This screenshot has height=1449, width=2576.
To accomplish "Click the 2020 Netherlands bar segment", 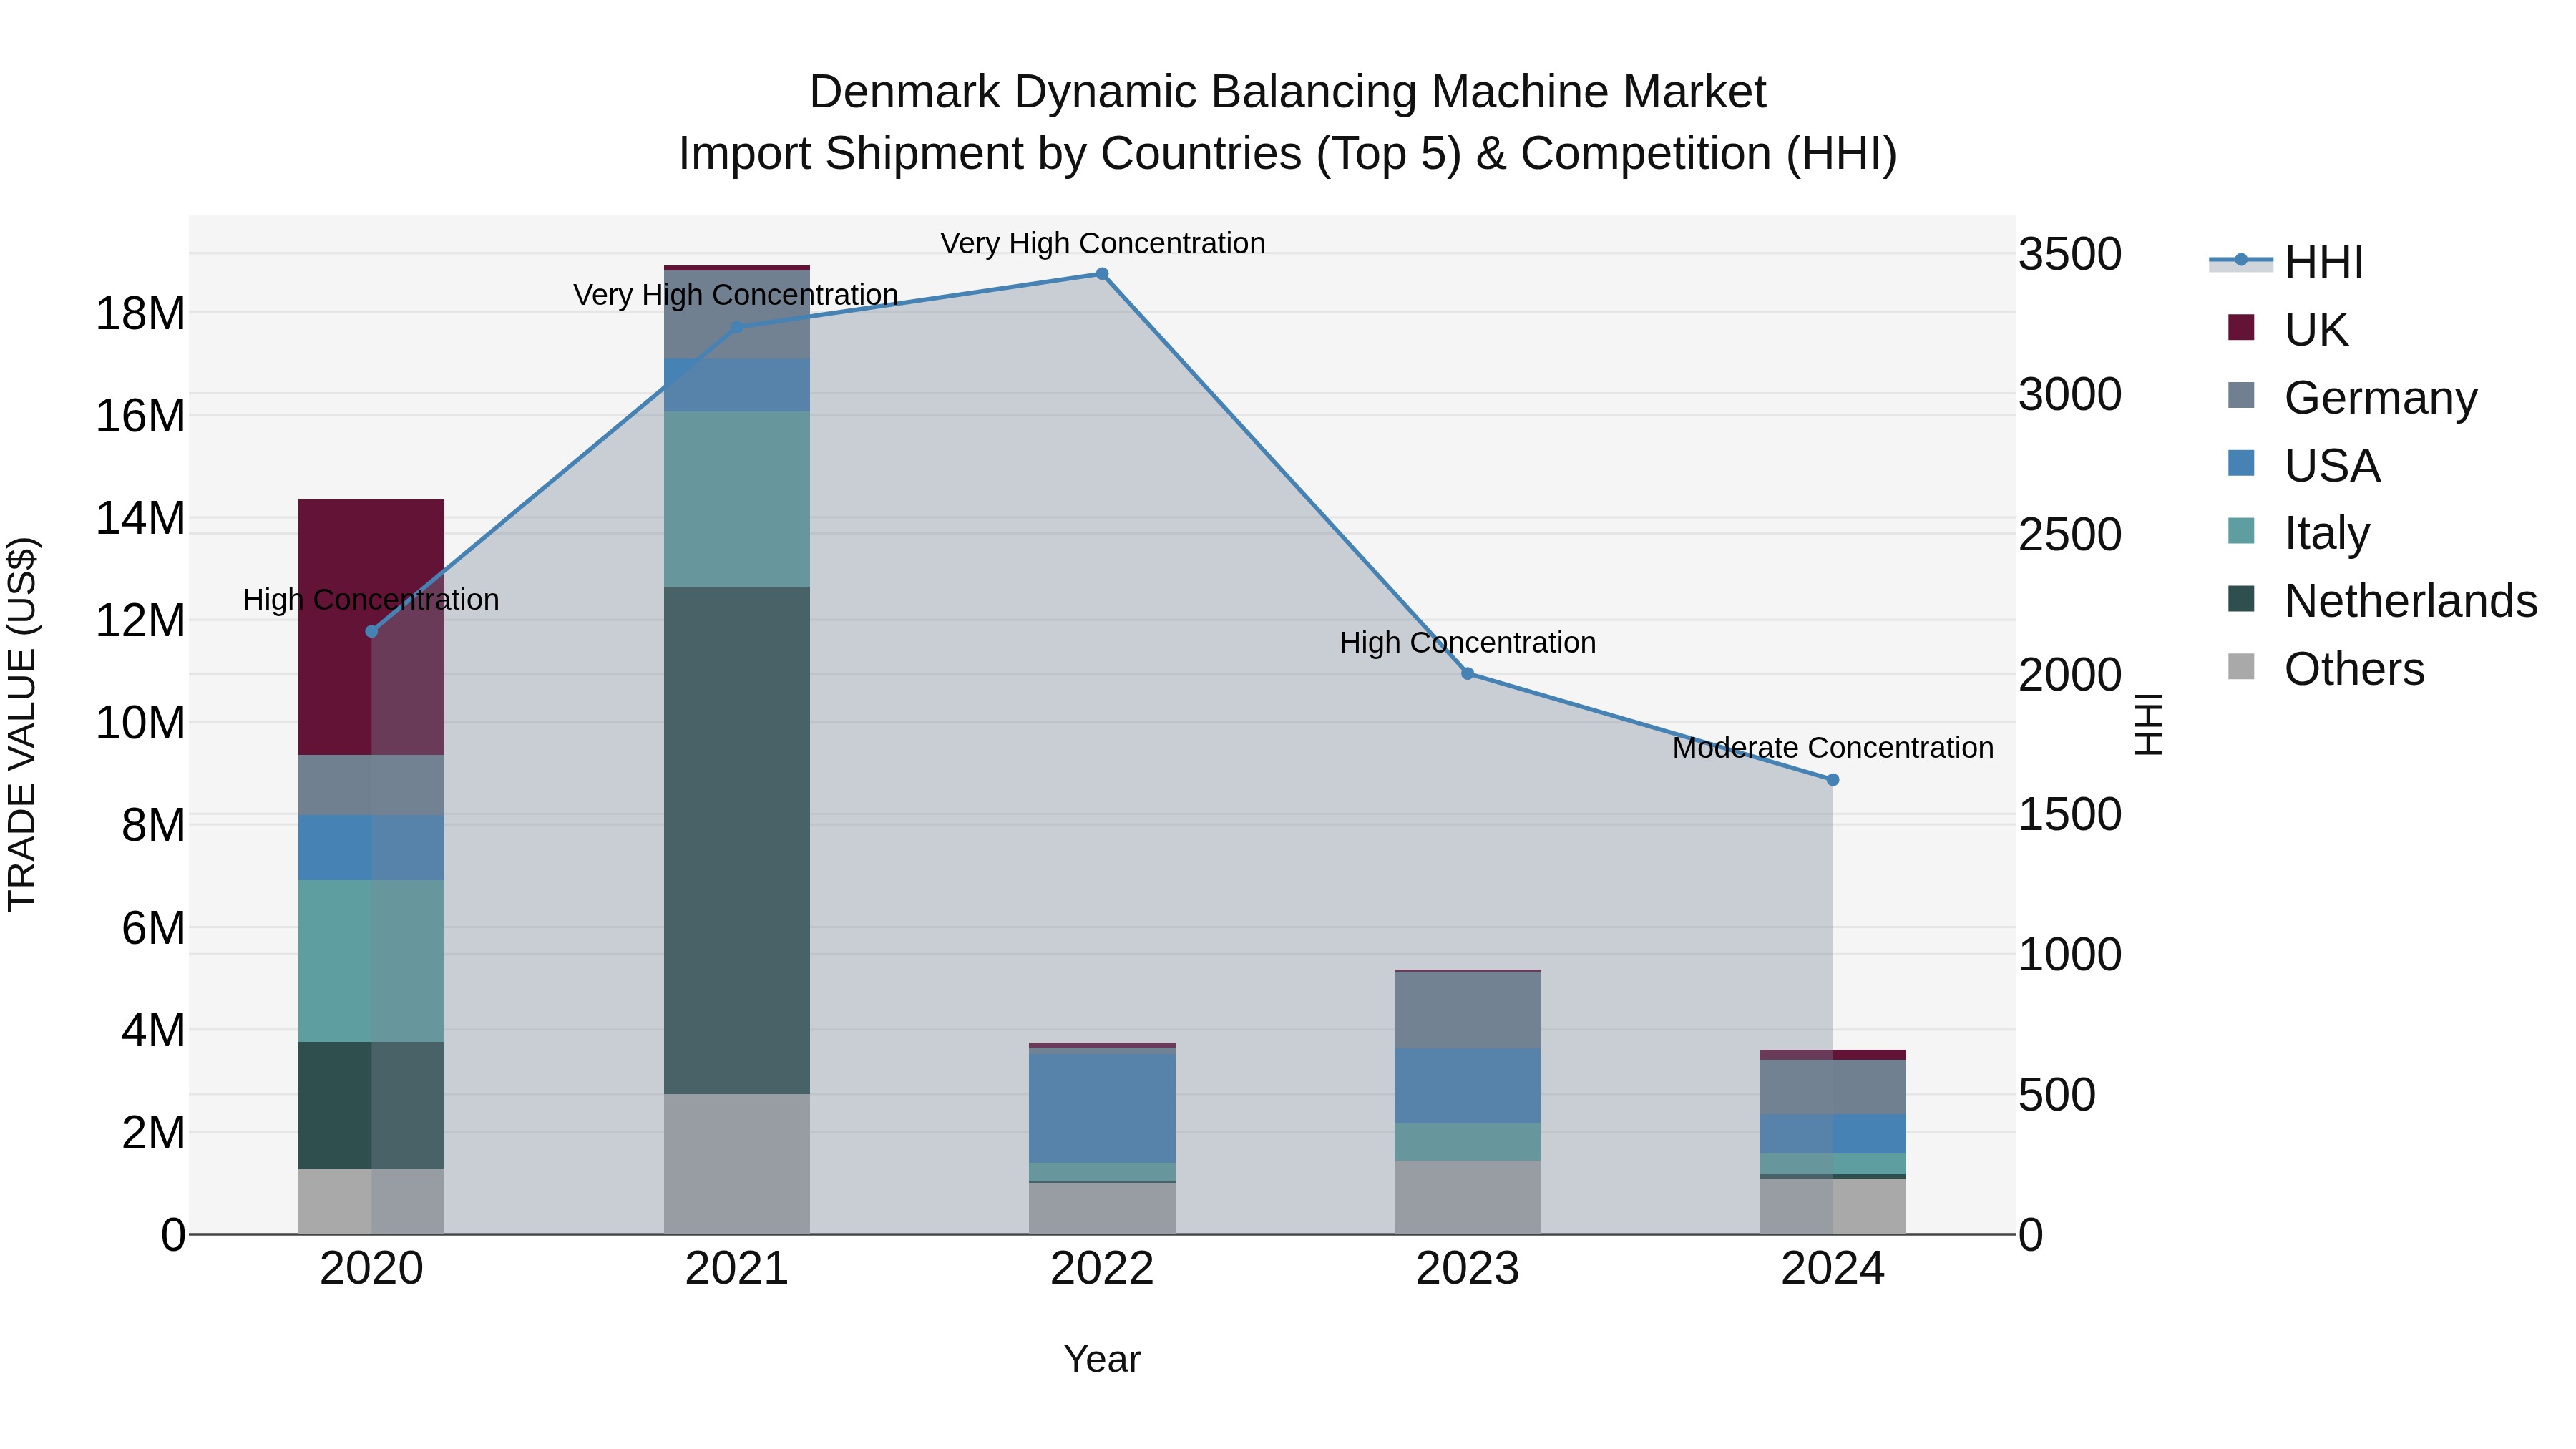I will 371,1105.
